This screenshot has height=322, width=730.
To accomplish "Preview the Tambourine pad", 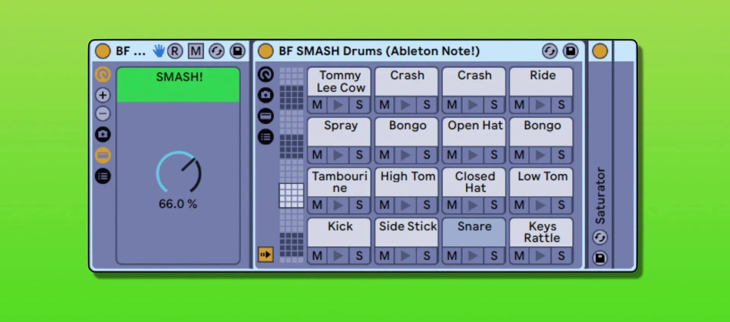I will point(338,205).
